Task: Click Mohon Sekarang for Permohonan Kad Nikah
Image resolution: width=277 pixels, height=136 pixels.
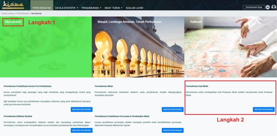Action: [x=263, y=110]
